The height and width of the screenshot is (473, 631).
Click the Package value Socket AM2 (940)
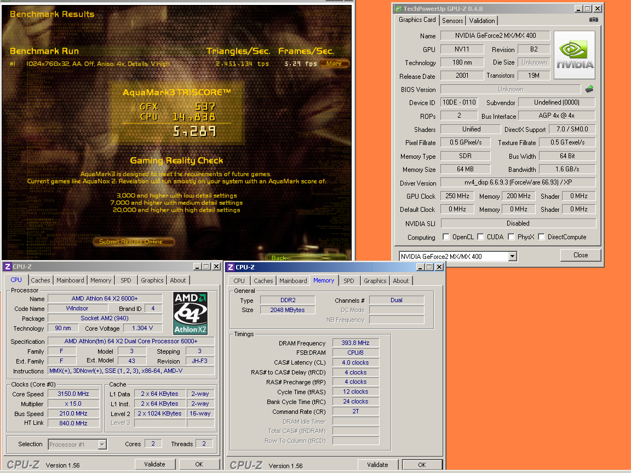tap(105, 318)
